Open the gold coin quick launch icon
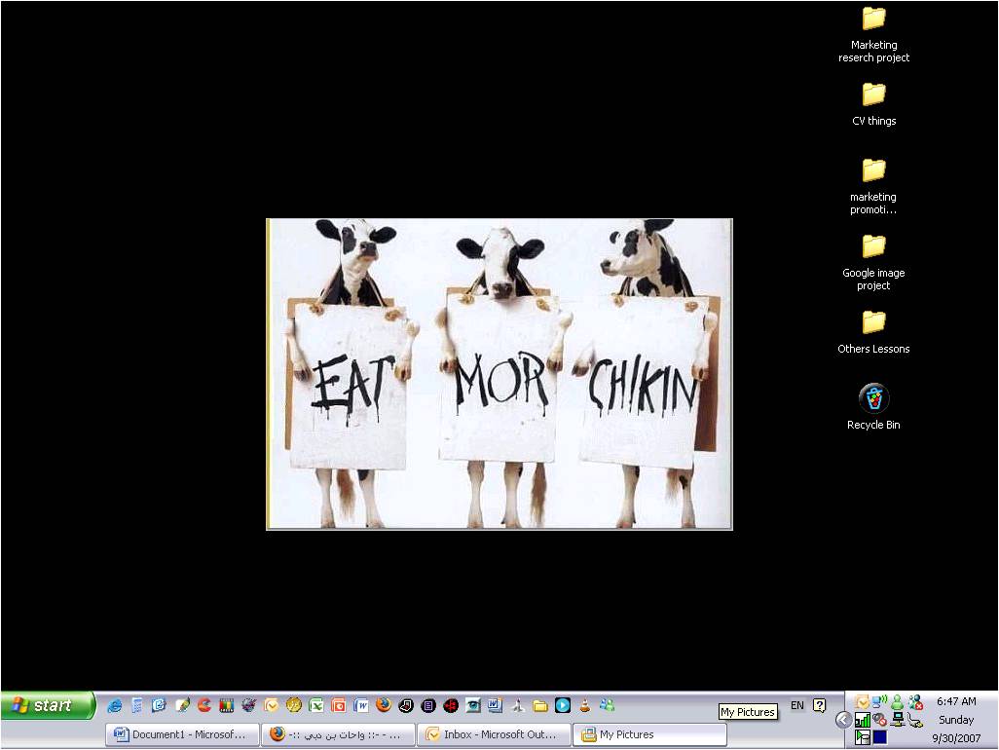 tap(294, 705)
